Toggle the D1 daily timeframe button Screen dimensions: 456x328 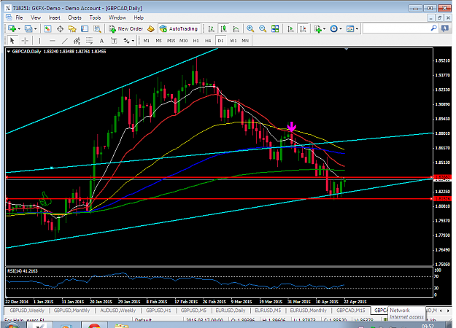(x=220, y=41)
